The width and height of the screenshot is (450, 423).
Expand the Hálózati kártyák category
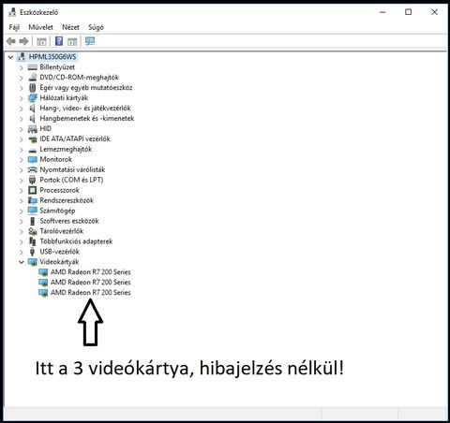coord(22,98)
